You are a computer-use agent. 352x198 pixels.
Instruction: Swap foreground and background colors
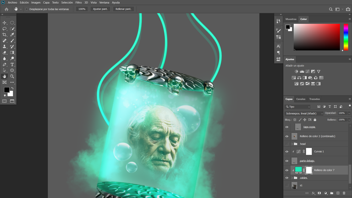pos(12,88)
